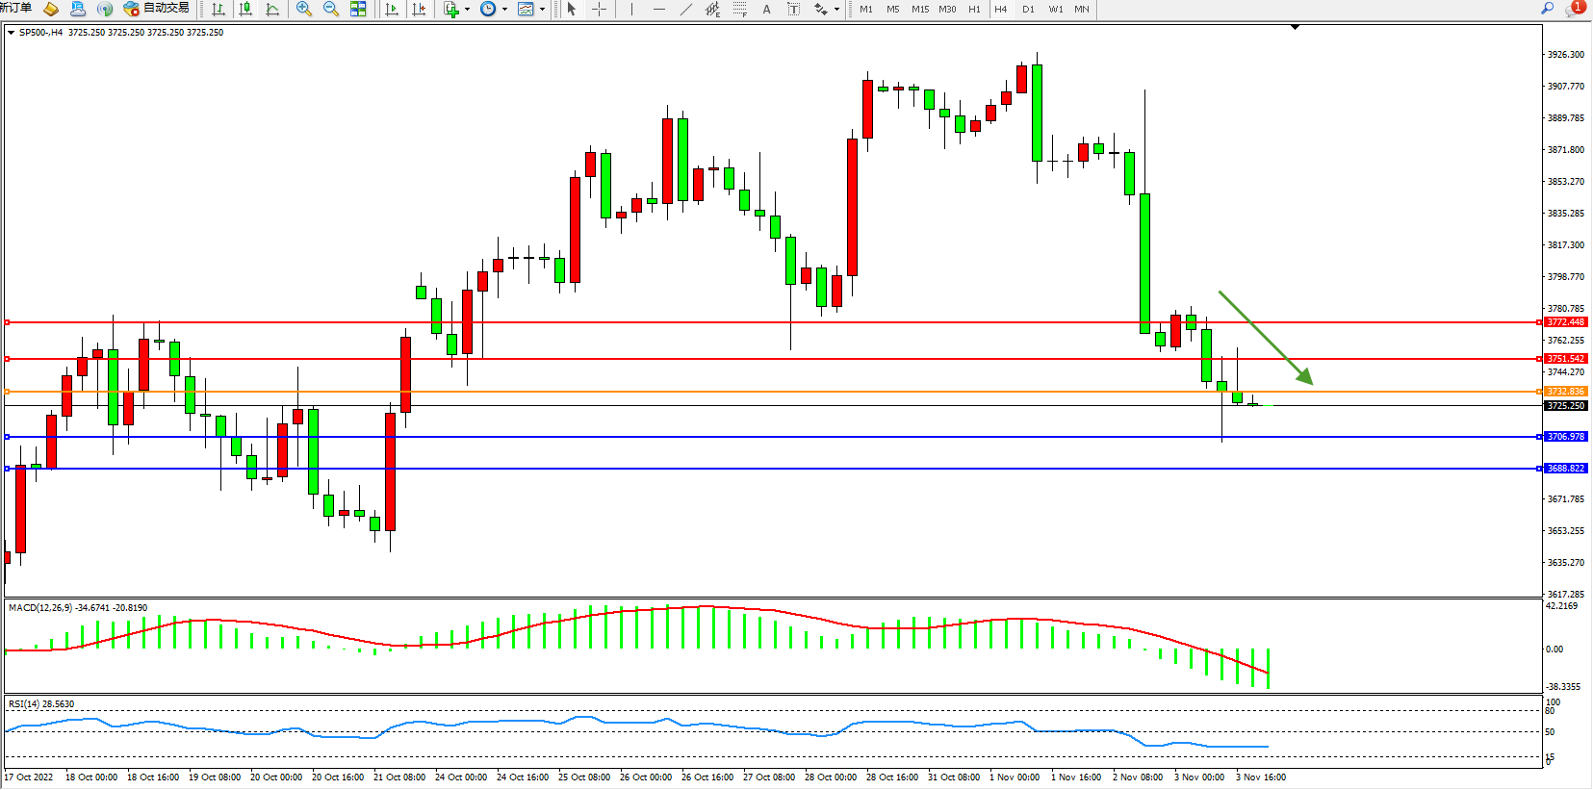Screen dimensions: 1593x790
Task: Click the zoom out magnifier icon
Action: (x=331, y=9)
